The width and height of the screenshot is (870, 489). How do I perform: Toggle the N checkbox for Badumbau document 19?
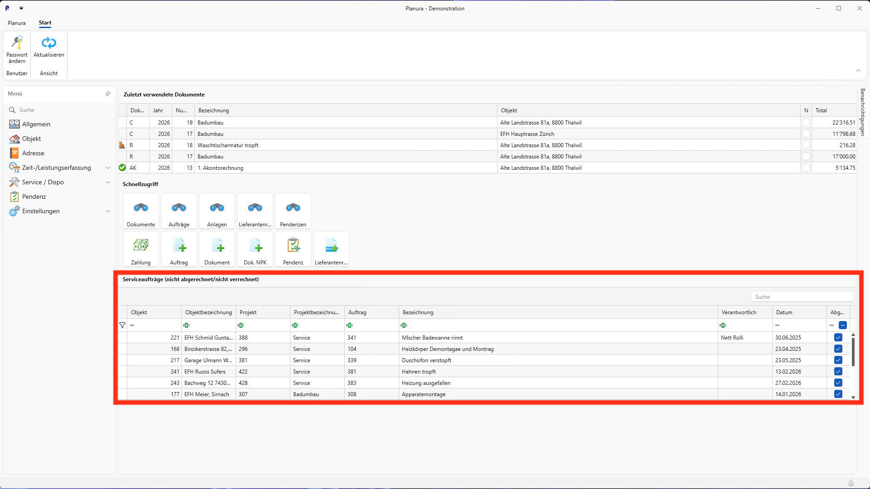click(x=806, y=122)
